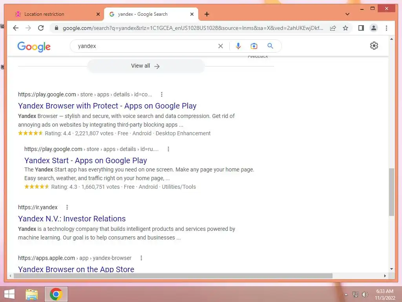Click the 'Rating: 4.4 · 2,221,807 votes' text
Image resolution: width=402 pixels, height=302 pixels.
[x=79, y=133]
